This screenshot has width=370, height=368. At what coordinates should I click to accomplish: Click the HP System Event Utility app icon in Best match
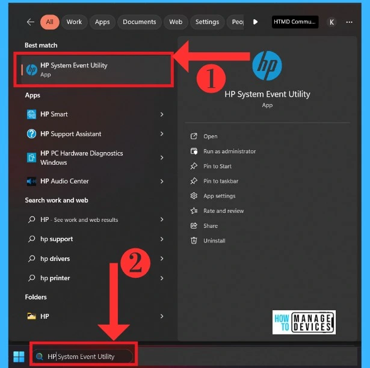(x=32, y=70)
